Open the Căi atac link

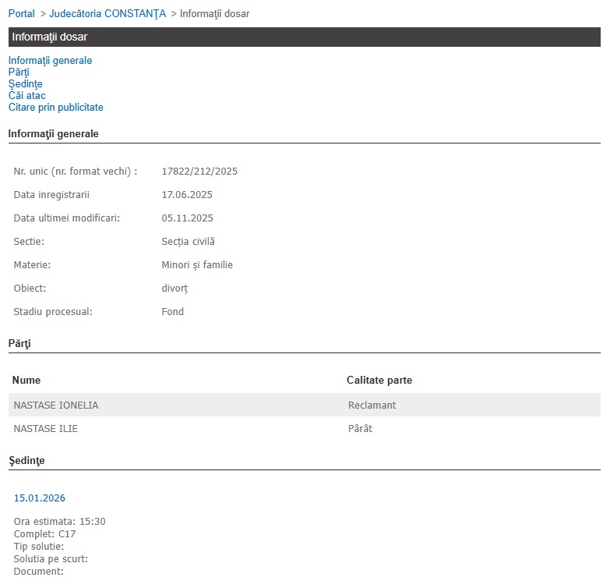pyautogui.click(x=26, y=96)
